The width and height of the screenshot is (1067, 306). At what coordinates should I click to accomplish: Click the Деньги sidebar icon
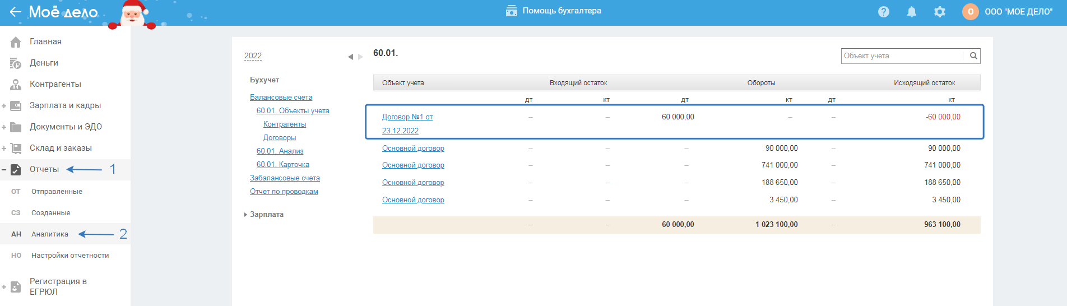(x=16, y=63)
